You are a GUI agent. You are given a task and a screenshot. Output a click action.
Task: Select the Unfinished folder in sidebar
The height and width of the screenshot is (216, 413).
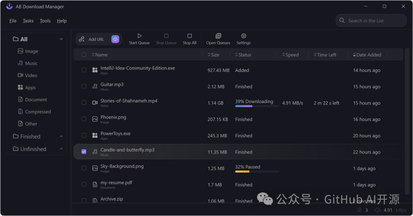29,149
